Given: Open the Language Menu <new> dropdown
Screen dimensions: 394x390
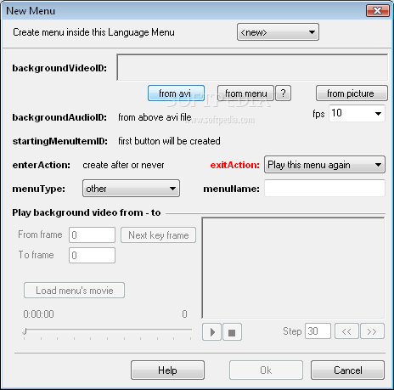Looking at the screenshot, I should click(x=278, y=32).
